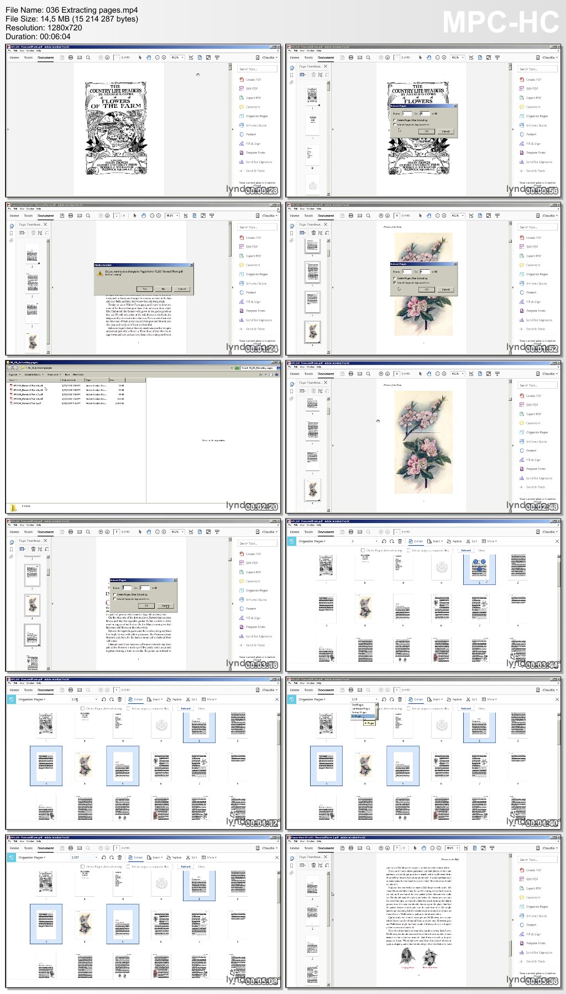566x994 pixels.
Task: Check Delete Pages after extracting in 00:03:44 frame
Action: (x=363, y=551)
